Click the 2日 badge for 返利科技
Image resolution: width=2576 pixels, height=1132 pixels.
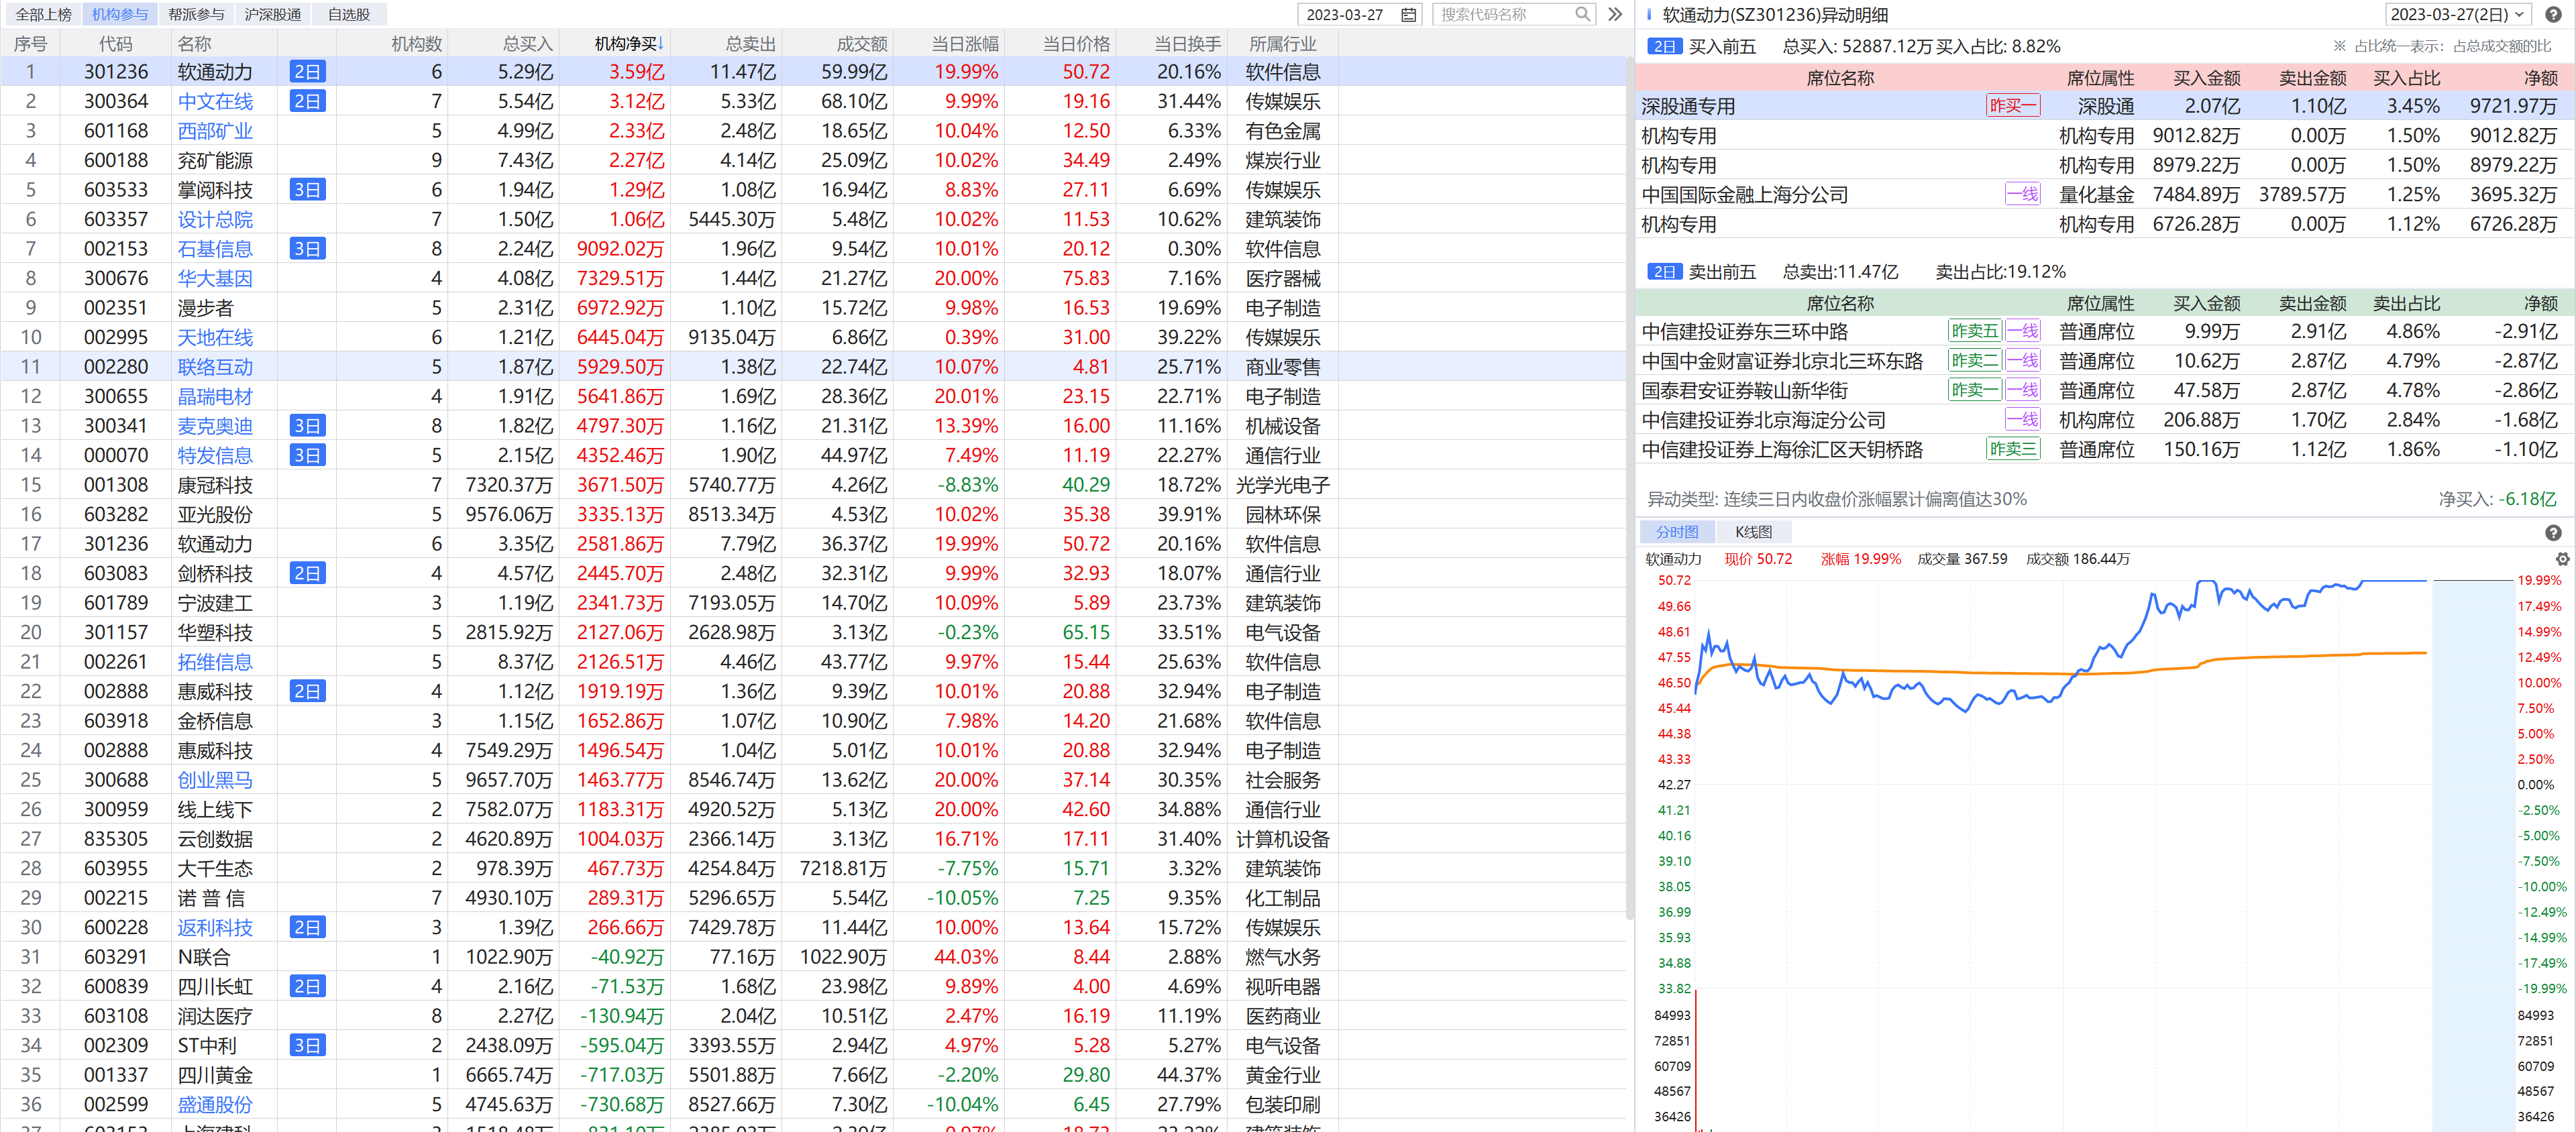click(x=307, y=927)
